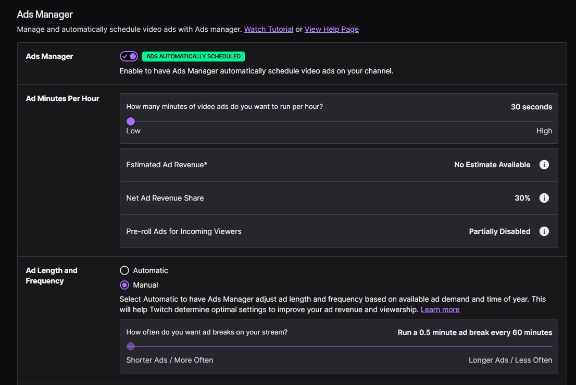Click the Pre-roll Ads info icon
Viewport: 576px width, 385px height.
544,231
